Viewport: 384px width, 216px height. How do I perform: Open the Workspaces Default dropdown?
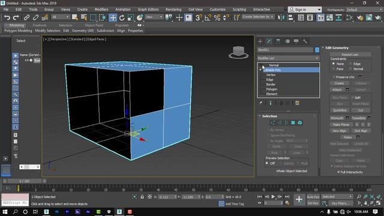(364, 10)
